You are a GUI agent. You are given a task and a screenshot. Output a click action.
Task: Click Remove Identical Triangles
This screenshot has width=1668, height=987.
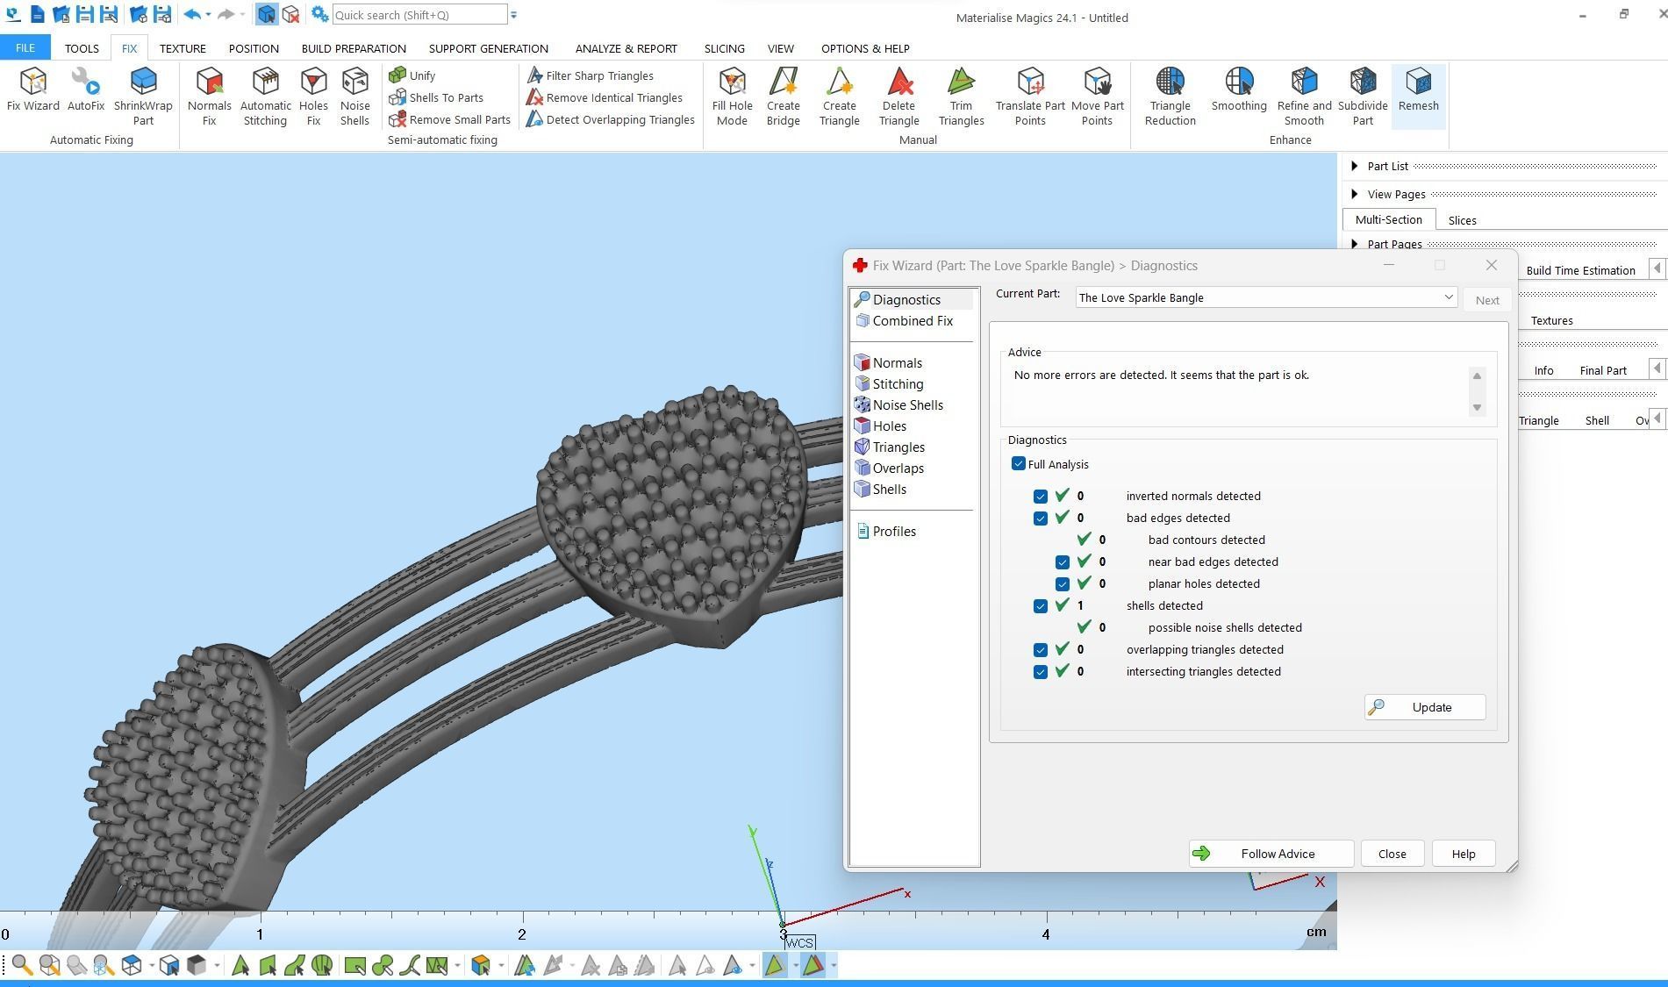click(x=605, y=97)
